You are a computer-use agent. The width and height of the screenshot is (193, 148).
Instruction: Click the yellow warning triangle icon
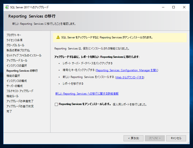[x=58, y=37]
